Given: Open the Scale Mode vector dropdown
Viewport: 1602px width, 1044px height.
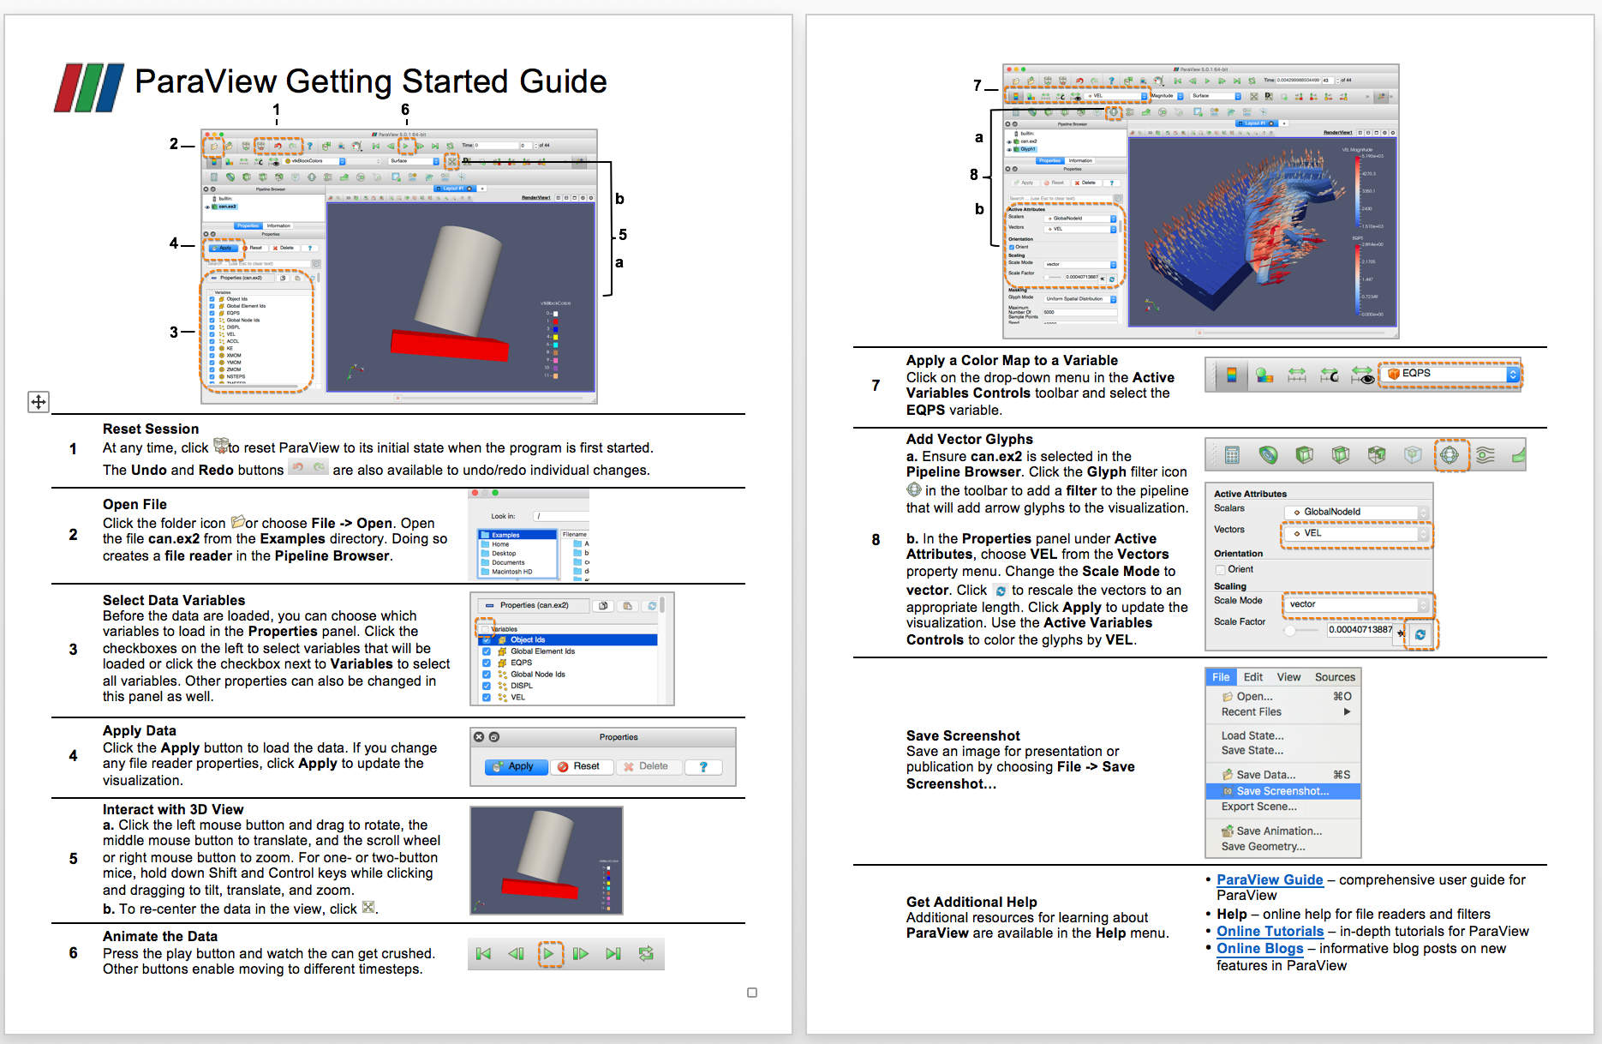Looking at the screenshot, I should tap(1355, 603).
